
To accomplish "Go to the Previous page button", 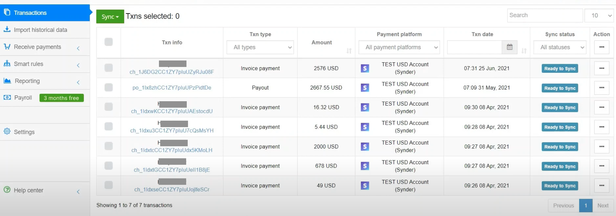I will click(x=563, y=206).
